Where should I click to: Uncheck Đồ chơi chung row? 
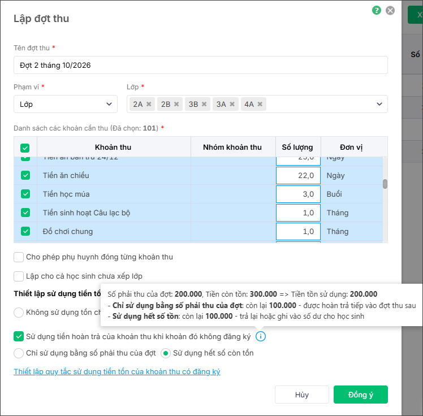[25, 231]
